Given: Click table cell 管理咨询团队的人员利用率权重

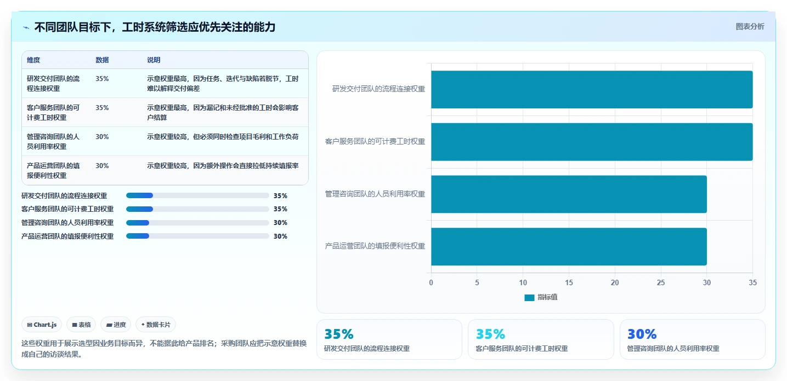Looking at the screenshot, I should [x=54, y=141].
